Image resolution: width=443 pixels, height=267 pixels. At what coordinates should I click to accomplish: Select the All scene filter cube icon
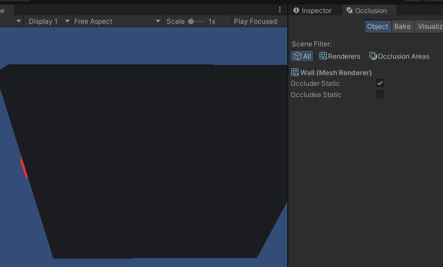point(297,56)
